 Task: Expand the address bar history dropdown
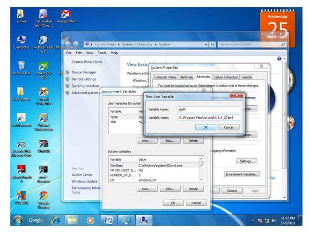pyautogui.click(x=206, y=44)
